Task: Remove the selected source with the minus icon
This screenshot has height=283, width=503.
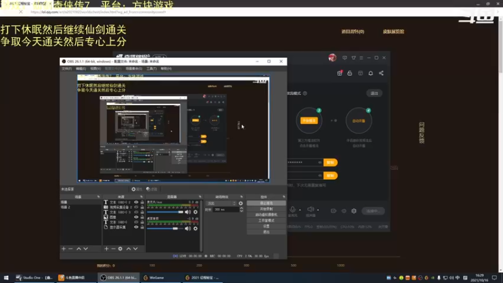Action: click(113, 248)
